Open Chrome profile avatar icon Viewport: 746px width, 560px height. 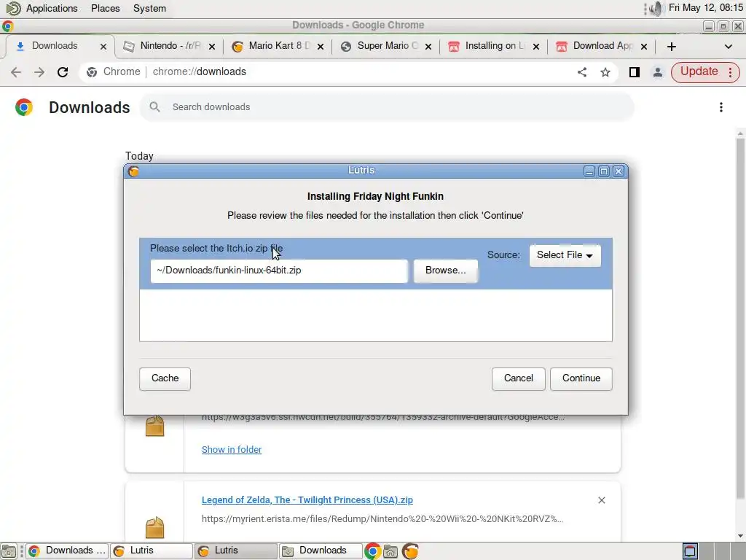pyautogui.click(x=658, y=72)
